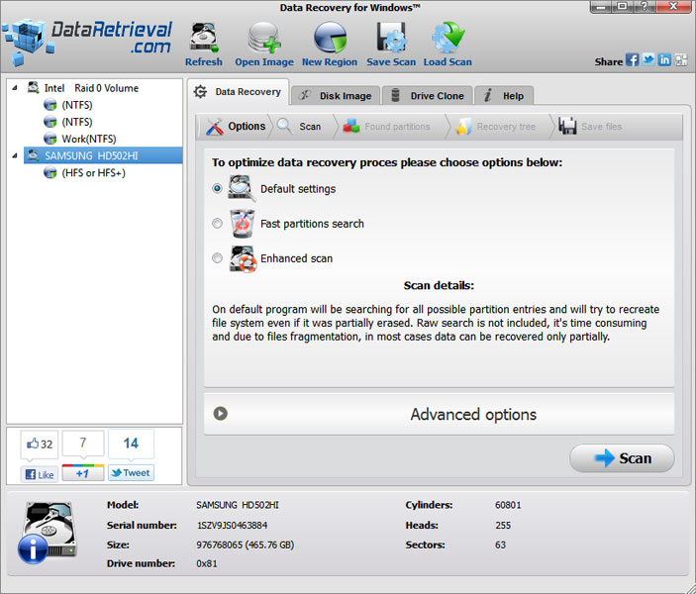696x594 pixels.
Task: Create a New Region from the toolbar
Action: [x=330, y=38]
